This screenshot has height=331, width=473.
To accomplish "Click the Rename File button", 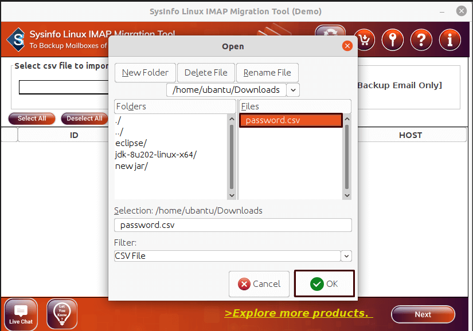I will (267, 73).
